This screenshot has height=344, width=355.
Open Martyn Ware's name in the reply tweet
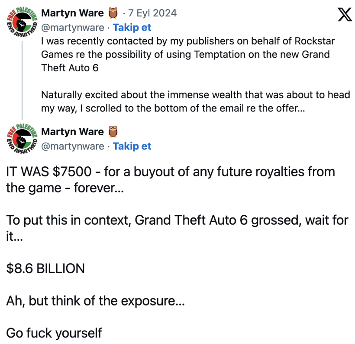[x=72, y=131]
